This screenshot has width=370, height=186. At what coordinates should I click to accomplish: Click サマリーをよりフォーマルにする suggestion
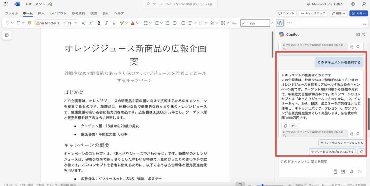(x=341, y=143)
